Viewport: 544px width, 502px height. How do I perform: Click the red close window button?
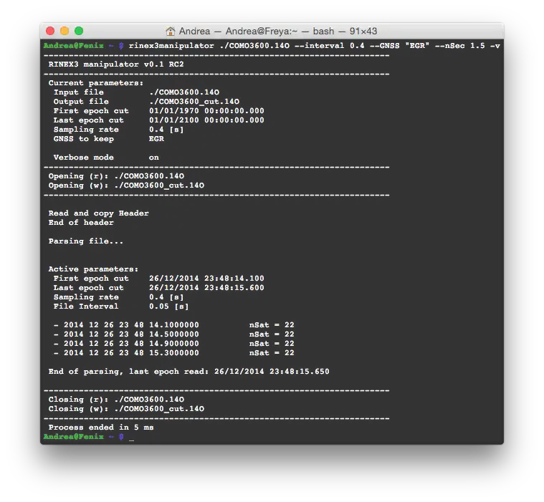[50, 31]
